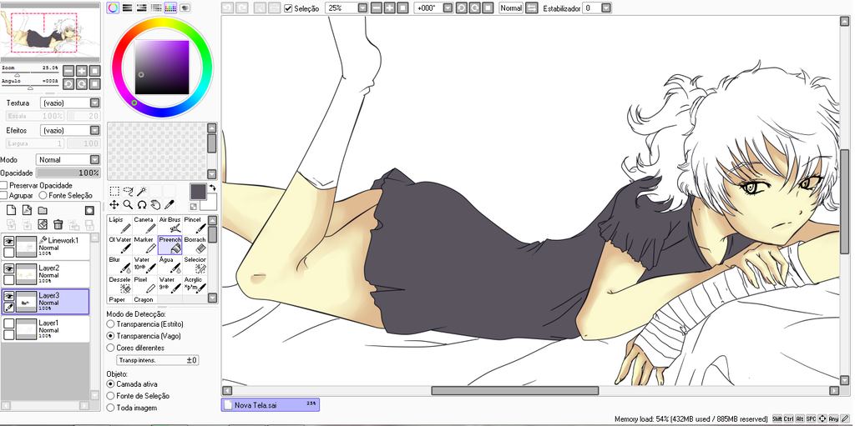The width and height of the screenshot is (855, 426).
Task: Select the rotate view tool
Action: coord(142,204)
